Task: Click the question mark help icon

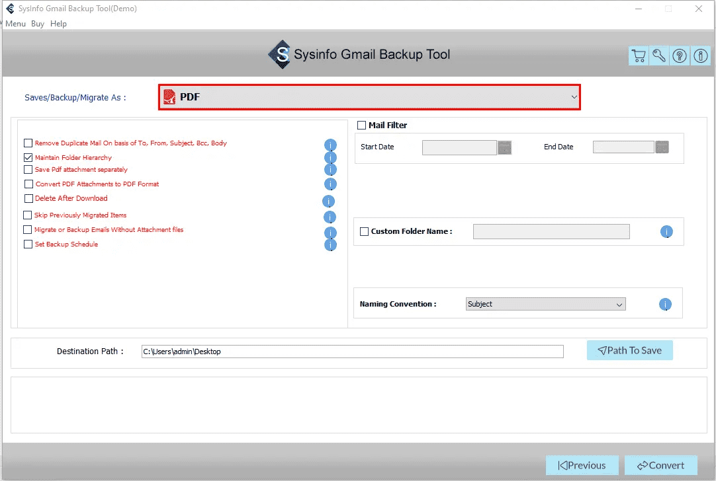Action: (680, 55)
